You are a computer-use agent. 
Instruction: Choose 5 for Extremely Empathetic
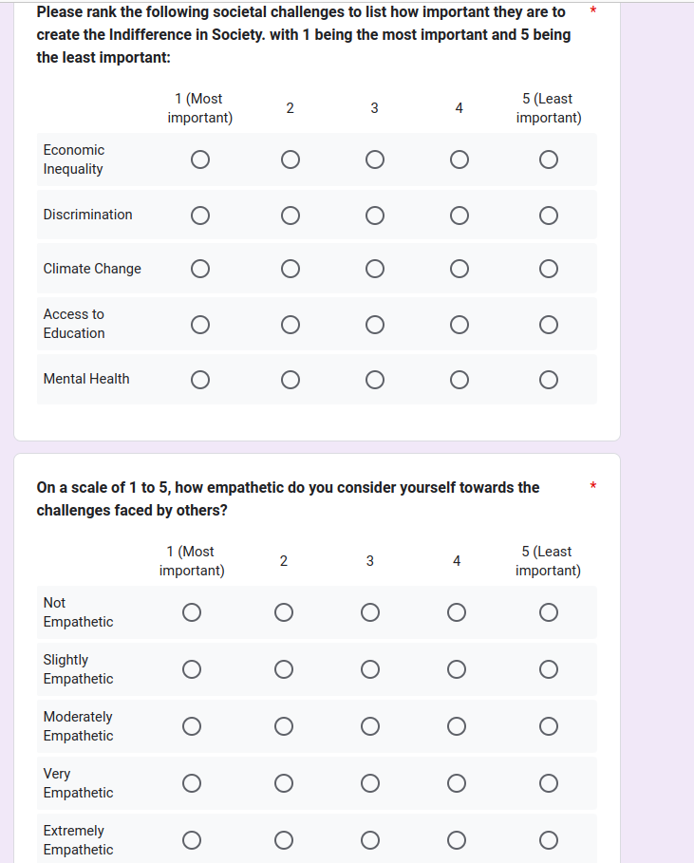(548, 840)
